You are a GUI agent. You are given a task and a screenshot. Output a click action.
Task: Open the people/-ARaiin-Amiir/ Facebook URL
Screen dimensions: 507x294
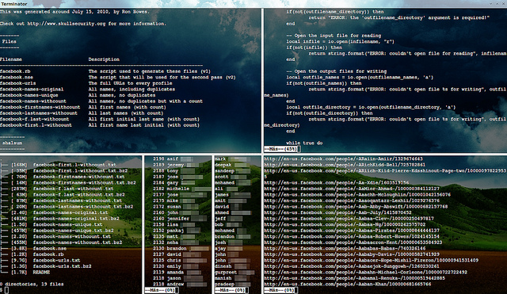pyautogui.click(x=343, y=159)
